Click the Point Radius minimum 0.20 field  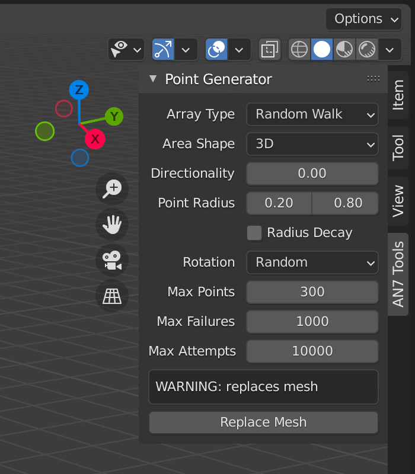coord(279,203)
